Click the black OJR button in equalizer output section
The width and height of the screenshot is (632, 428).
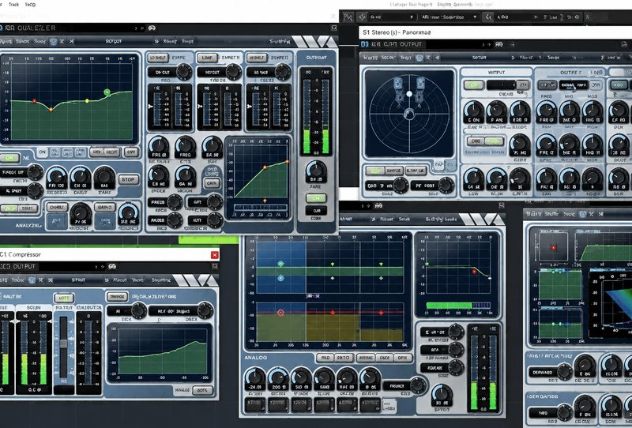pos(315,211)
